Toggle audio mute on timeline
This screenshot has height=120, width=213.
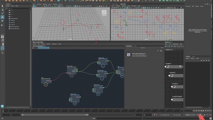click(205, 115)
